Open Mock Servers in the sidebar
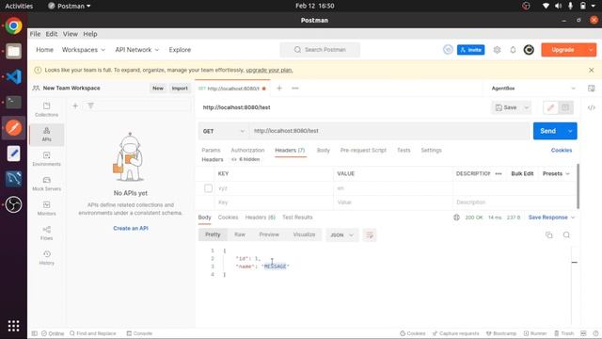The width and height of the screenshot is (602, 339). [46, 184]
